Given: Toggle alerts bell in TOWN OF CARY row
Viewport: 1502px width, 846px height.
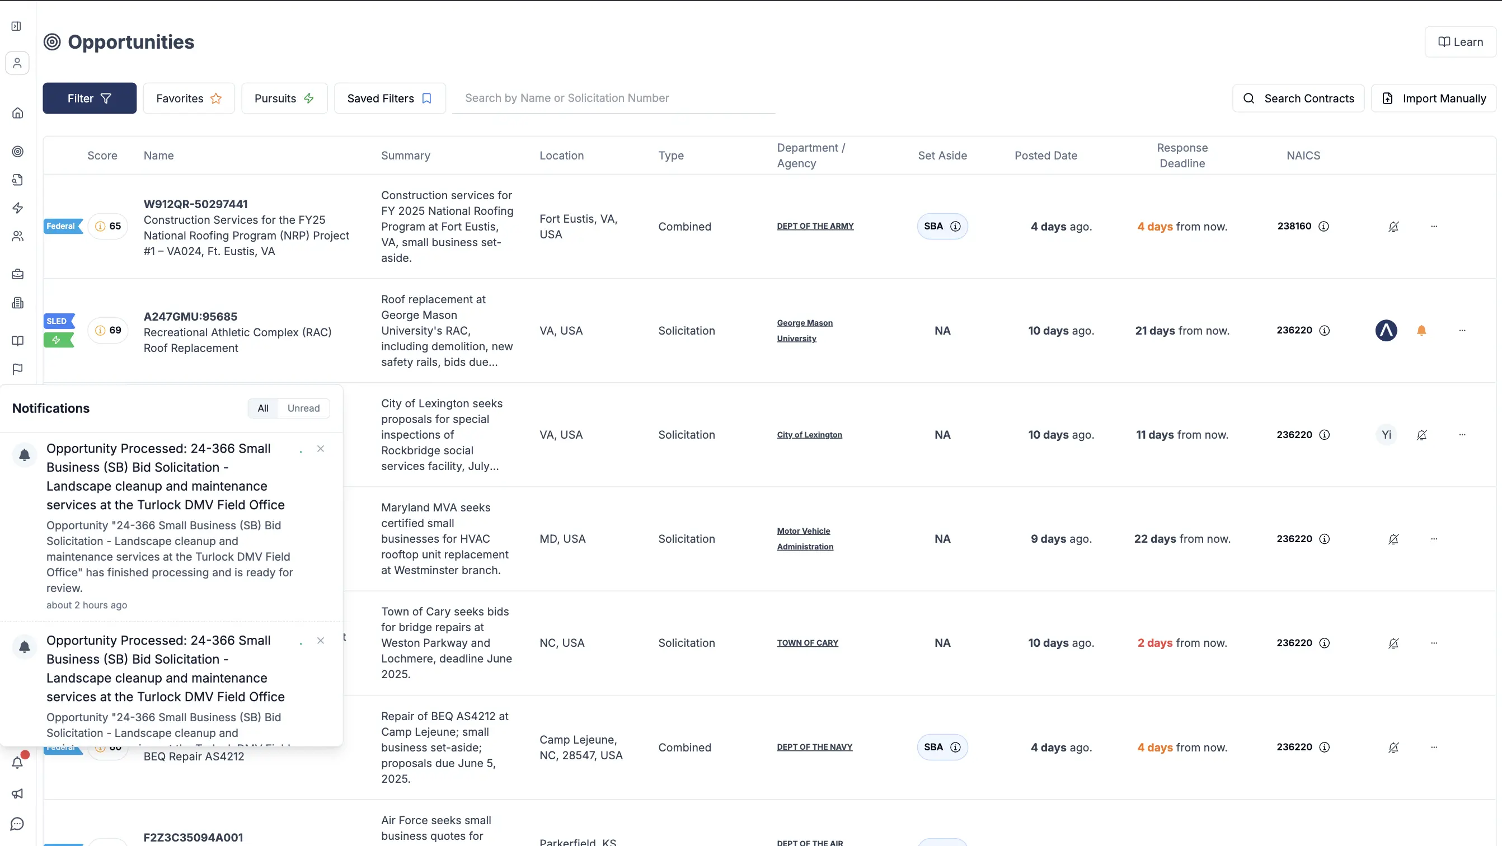Looking at the screenshot, I should 1393,642.
